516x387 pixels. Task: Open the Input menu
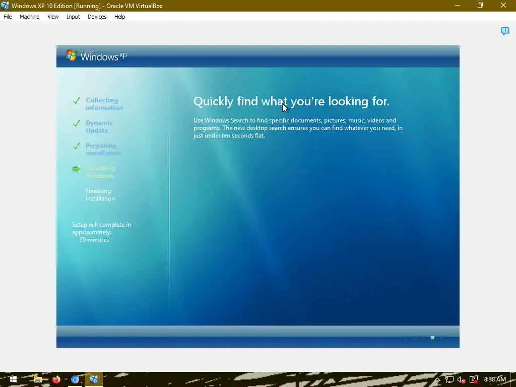[x=73, y=17]
